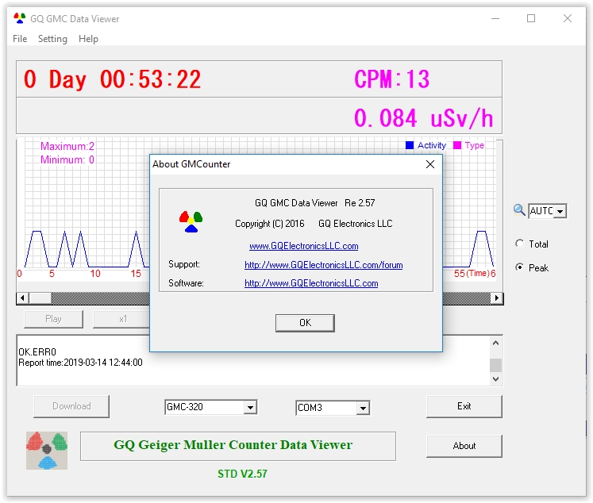This screenshot has height=503, width=593.
Task: Click the Exit button
Action: (x=464, y=406)
